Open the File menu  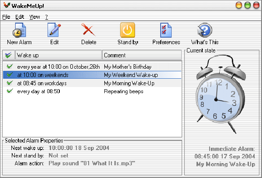[6, 17]
